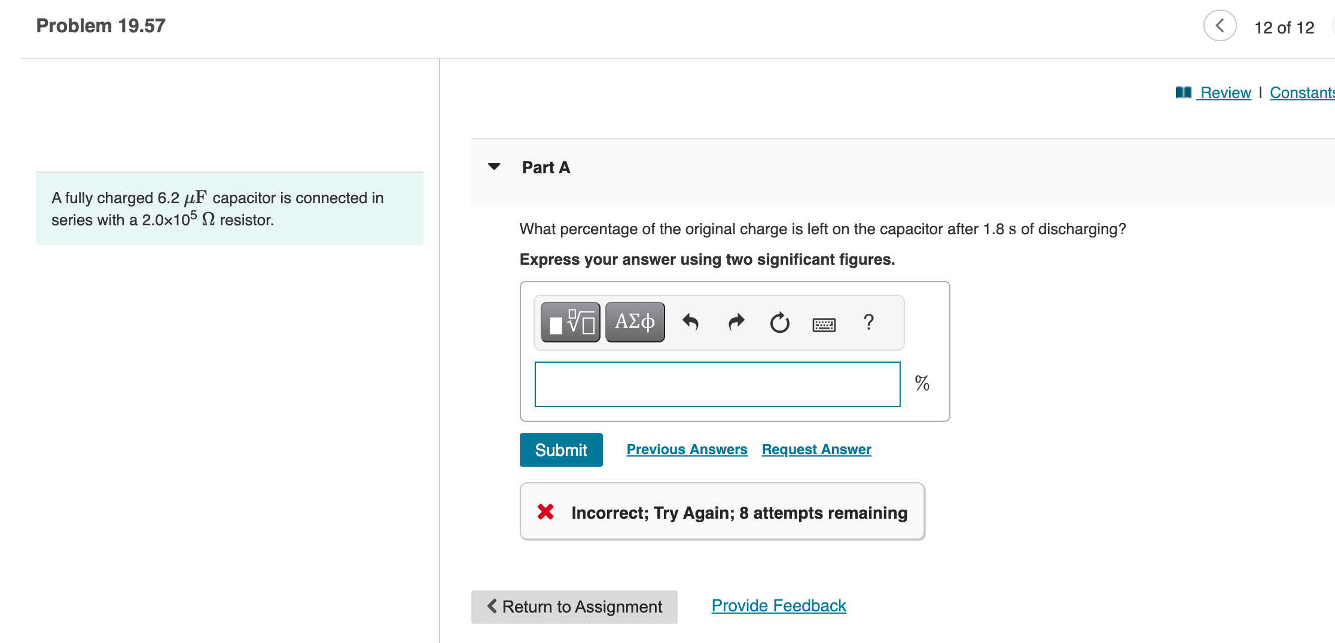This screenshot has height=643, width=1335.
Task: Open the math templates palette button
Action: pos(570,322)
